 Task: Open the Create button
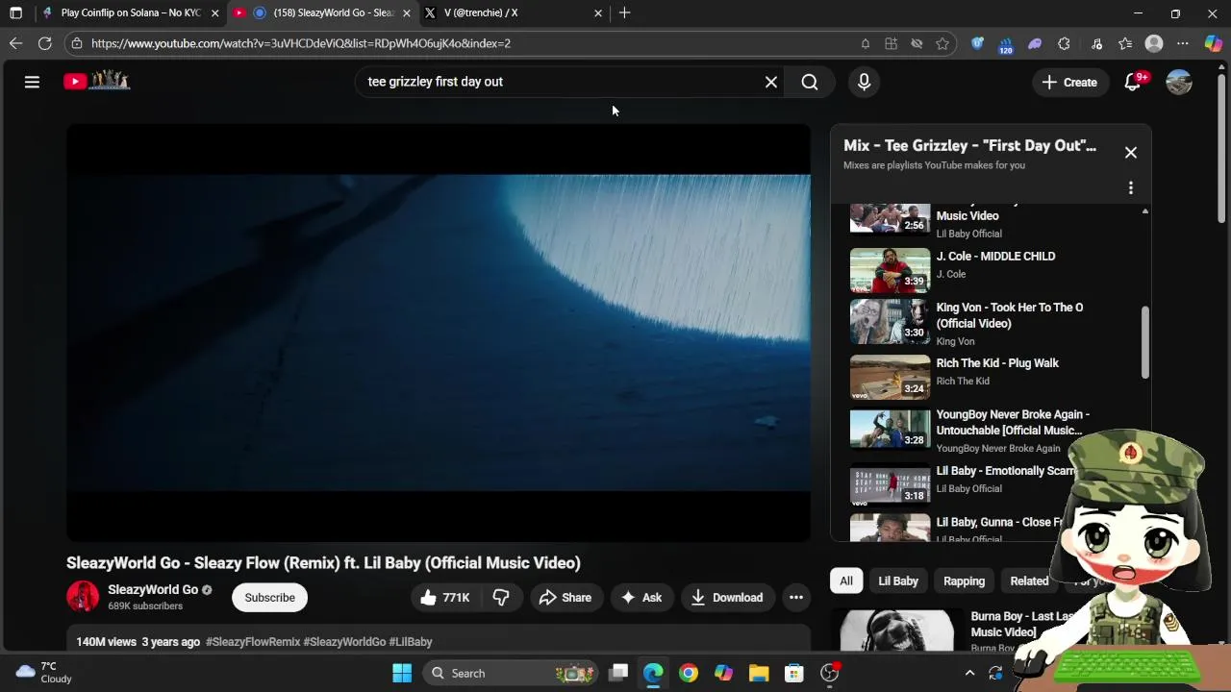pos(1069,82)
